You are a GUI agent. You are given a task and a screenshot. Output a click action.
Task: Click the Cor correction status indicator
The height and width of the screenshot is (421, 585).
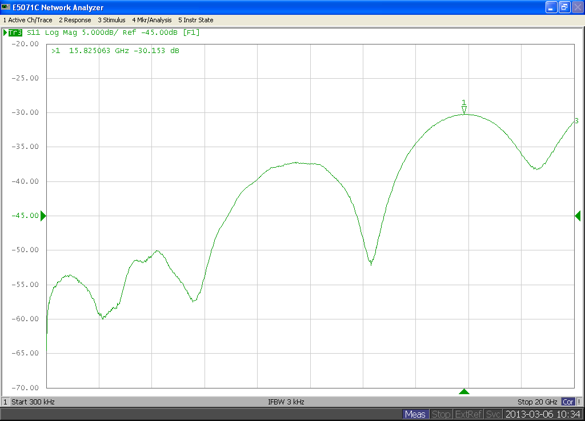pos(568,402)
